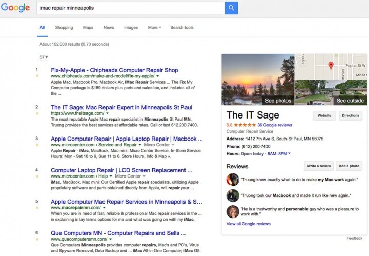The height and width of the screenshot is (256, 369).
Task: Open 36 Google reviews link
Action: click(x=275, y=125)
